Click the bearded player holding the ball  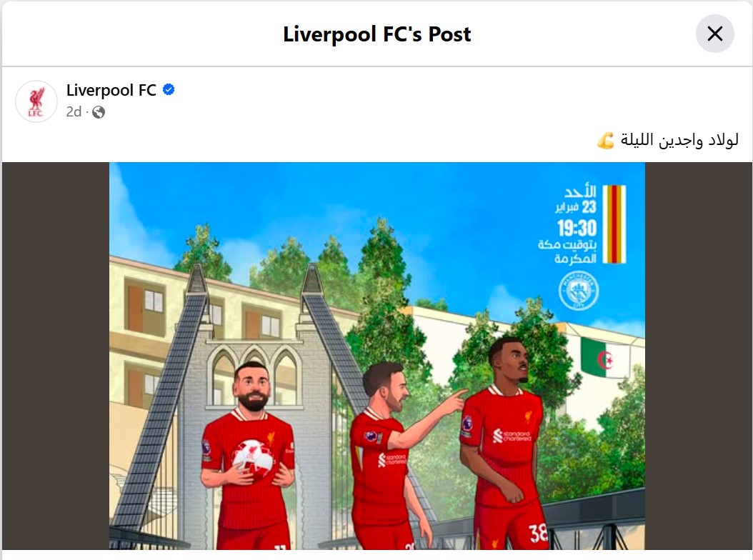(247, 455)
